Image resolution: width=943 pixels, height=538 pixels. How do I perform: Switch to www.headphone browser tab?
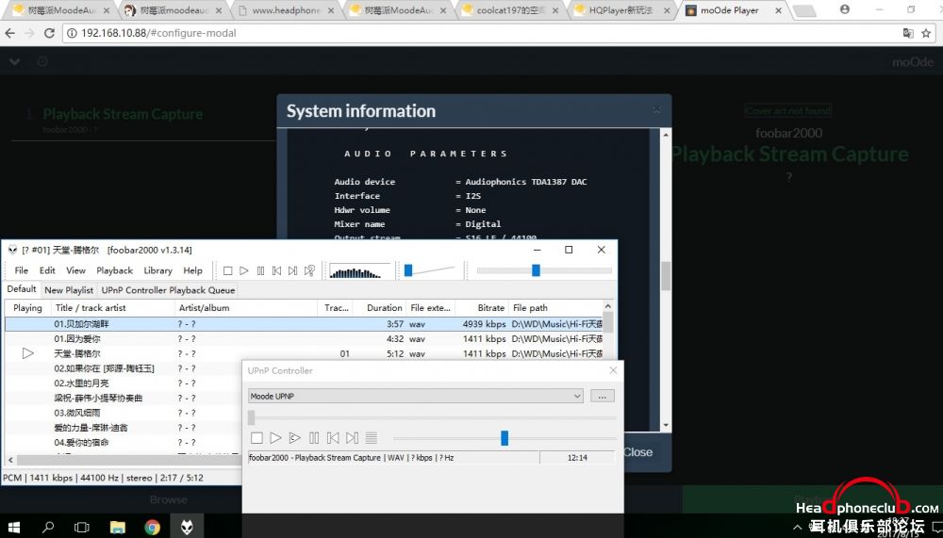coord(287,10)
